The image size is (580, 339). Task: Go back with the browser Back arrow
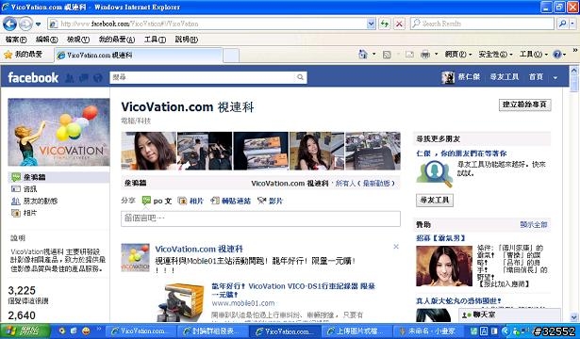coord(9,24)
